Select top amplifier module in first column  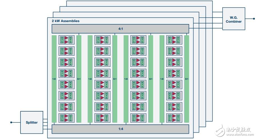click(66, 40)
